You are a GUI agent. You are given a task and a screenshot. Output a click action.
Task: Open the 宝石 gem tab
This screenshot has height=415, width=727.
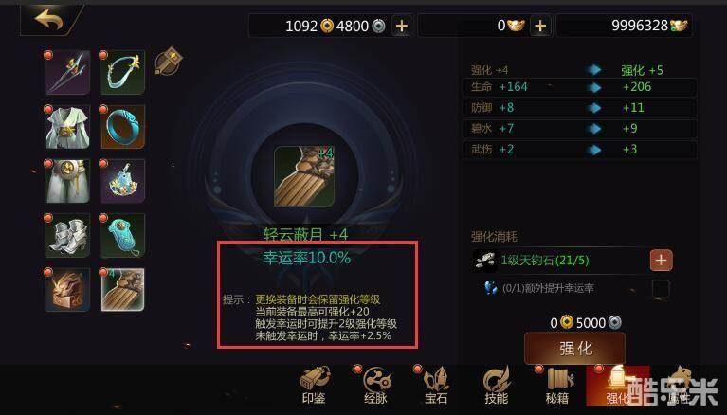point(436,386)
